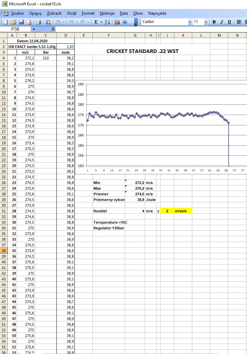247x354 pixels.
Task: Open the Paste options dropdown arrow
Action: pos(63,22)
